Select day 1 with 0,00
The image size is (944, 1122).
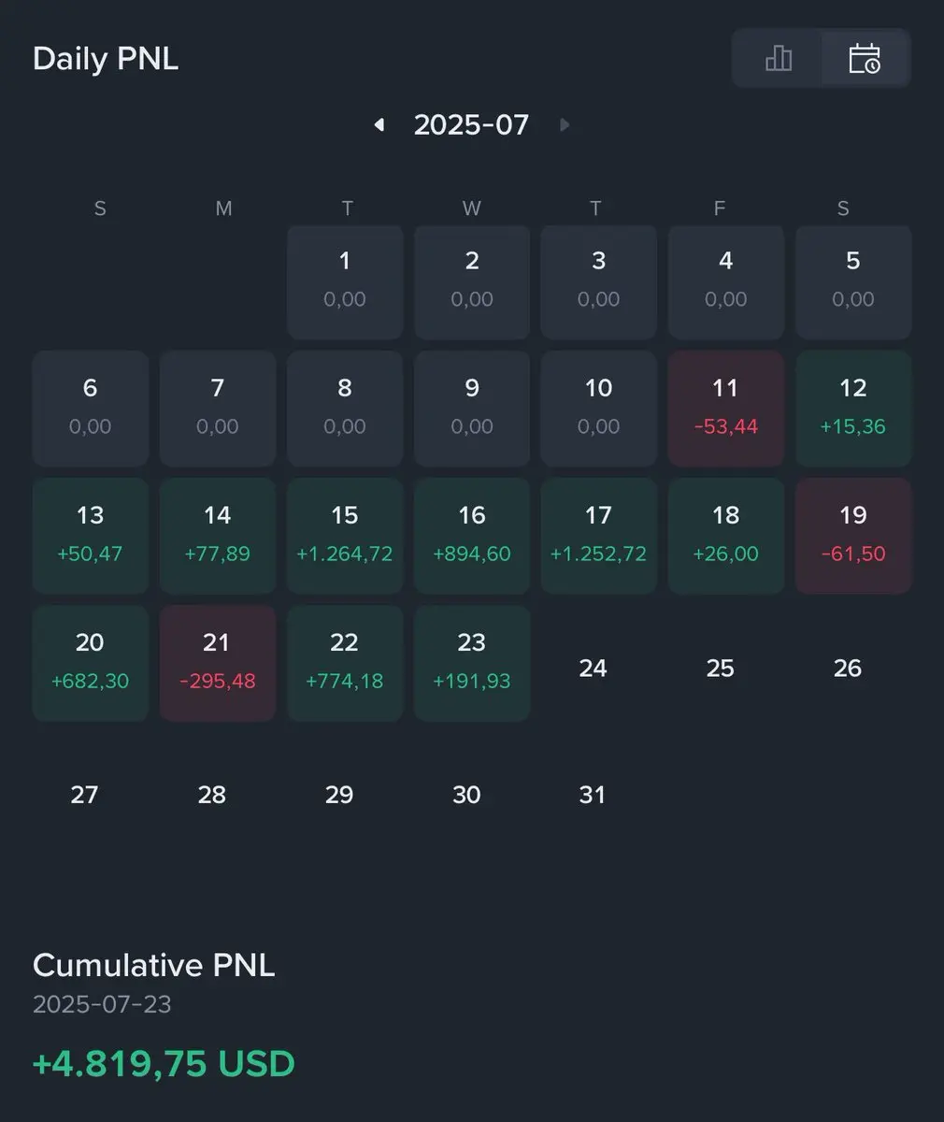click(x=345, y=281)
